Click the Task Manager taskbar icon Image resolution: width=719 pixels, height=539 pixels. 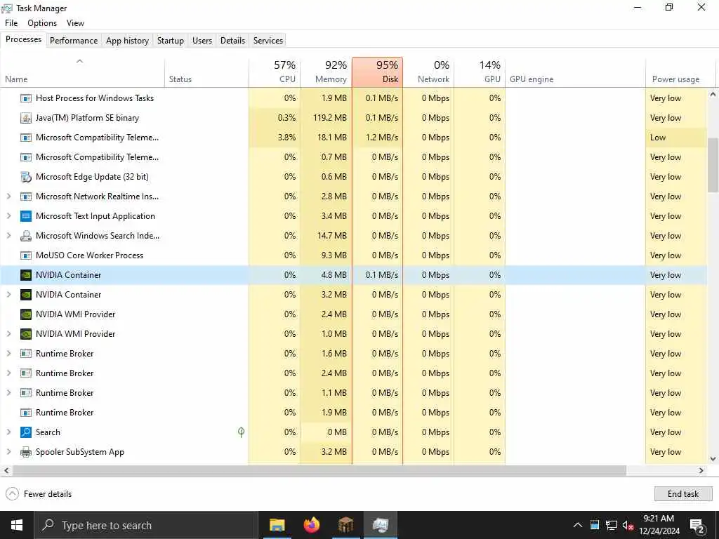pyautogui.click(x=381, y=525)
